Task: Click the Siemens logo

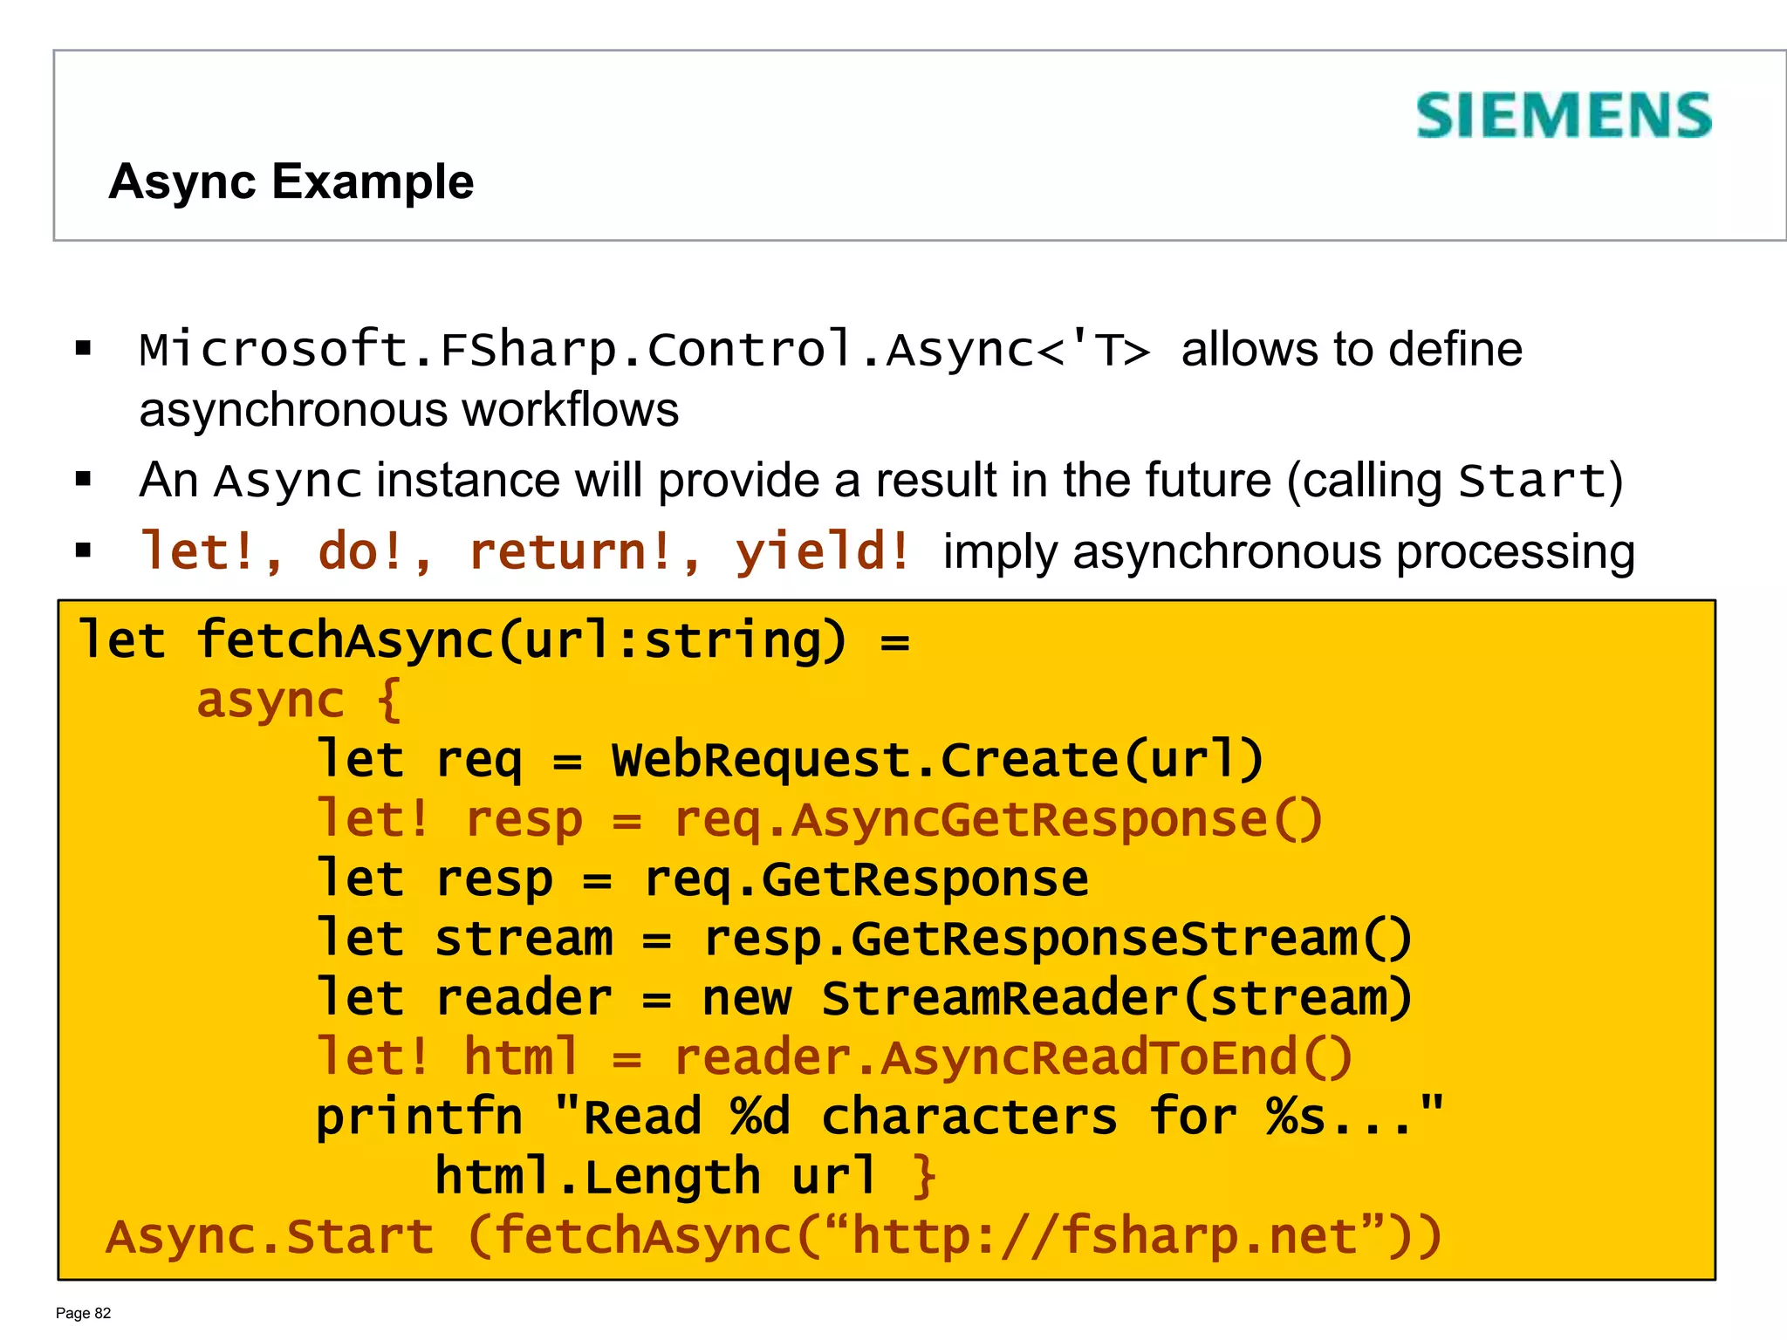Action: pos(1563,116)
